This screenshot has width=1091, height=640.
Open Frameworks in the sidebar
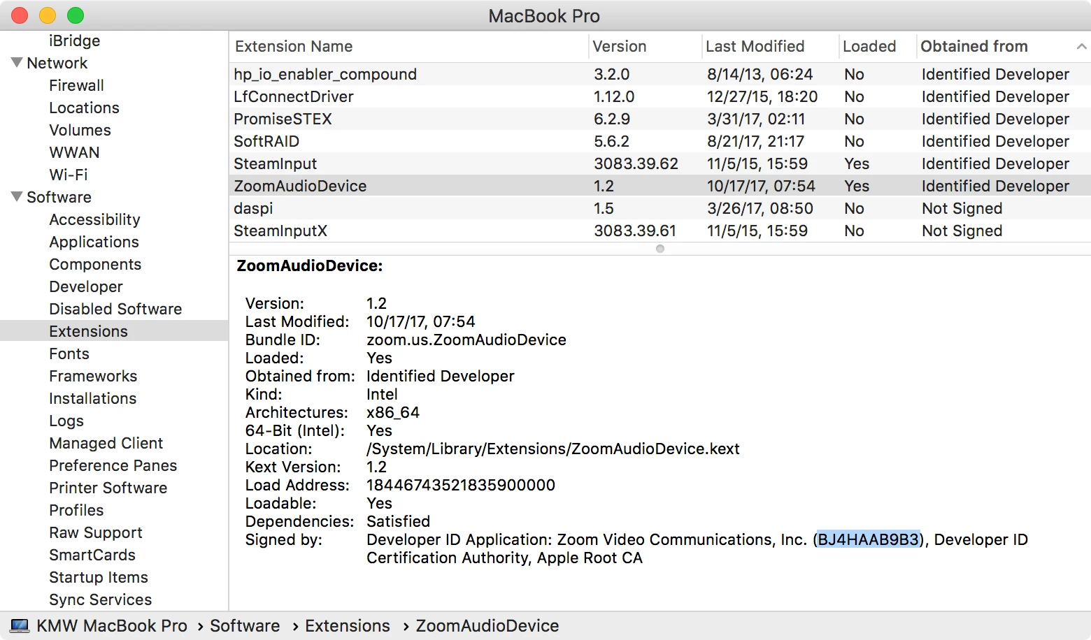point(93,376)
